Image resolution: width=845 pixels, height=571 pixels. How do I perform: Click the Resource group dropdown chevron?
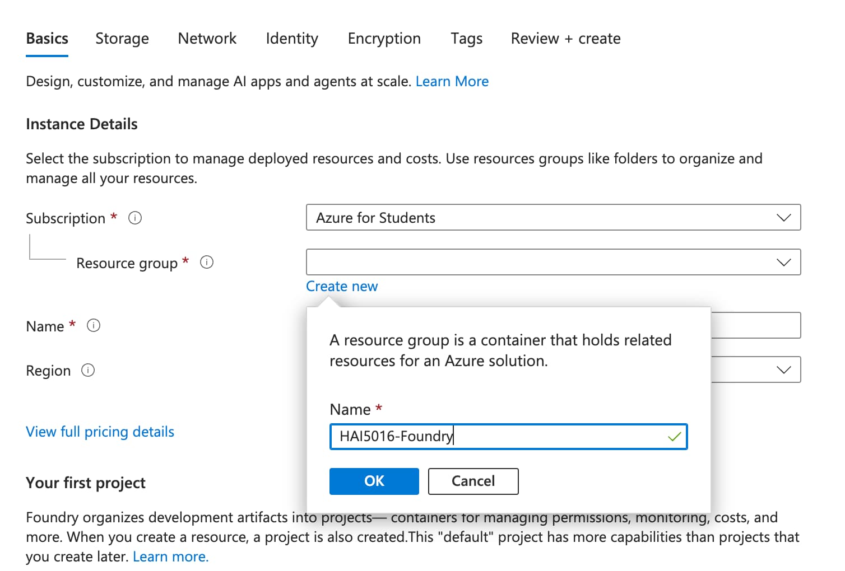point(784,261)
